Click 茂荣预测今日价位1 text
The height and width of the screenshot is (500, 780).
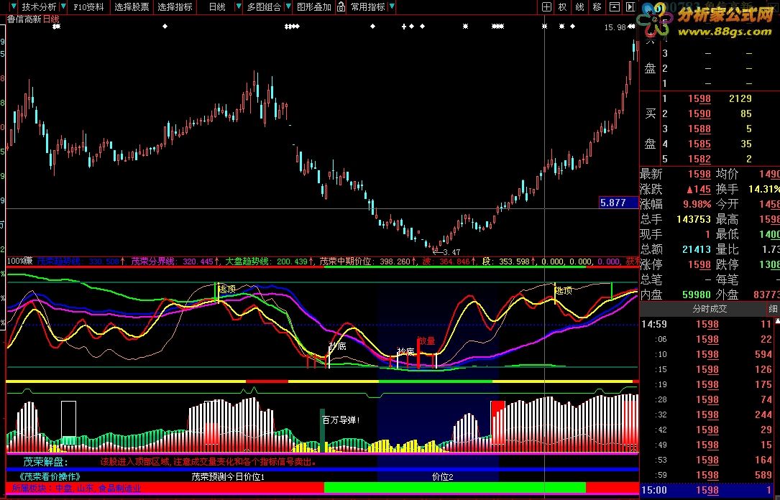(x=228, y=476)
